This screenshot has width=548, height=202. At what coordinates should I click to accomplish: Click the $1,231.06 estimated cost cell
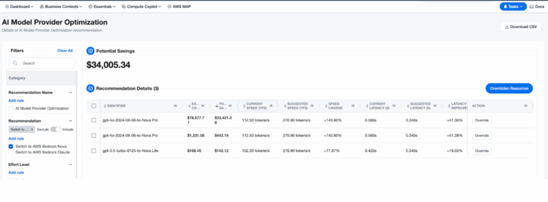(196, 135)
